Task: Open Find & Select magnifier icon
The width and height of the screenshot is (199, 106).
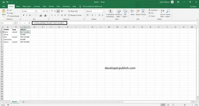Action: click(x=168, y=11)
